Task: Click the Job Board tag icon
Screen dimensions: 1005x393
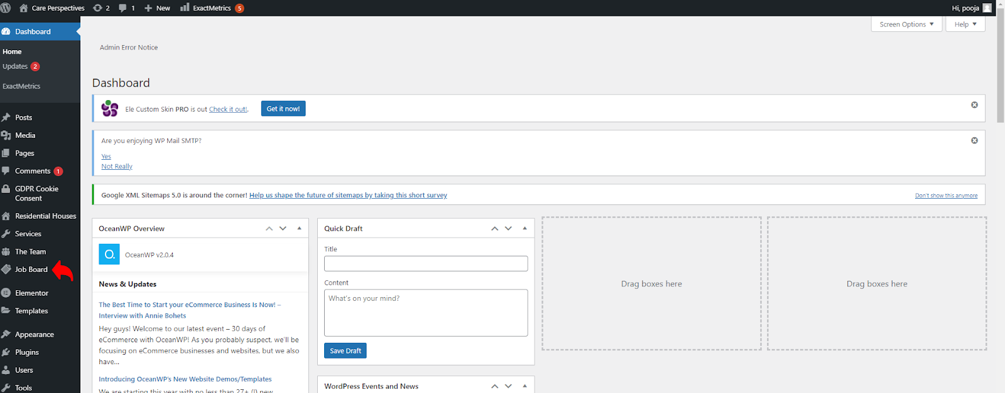Action: [x=6, y=270]
